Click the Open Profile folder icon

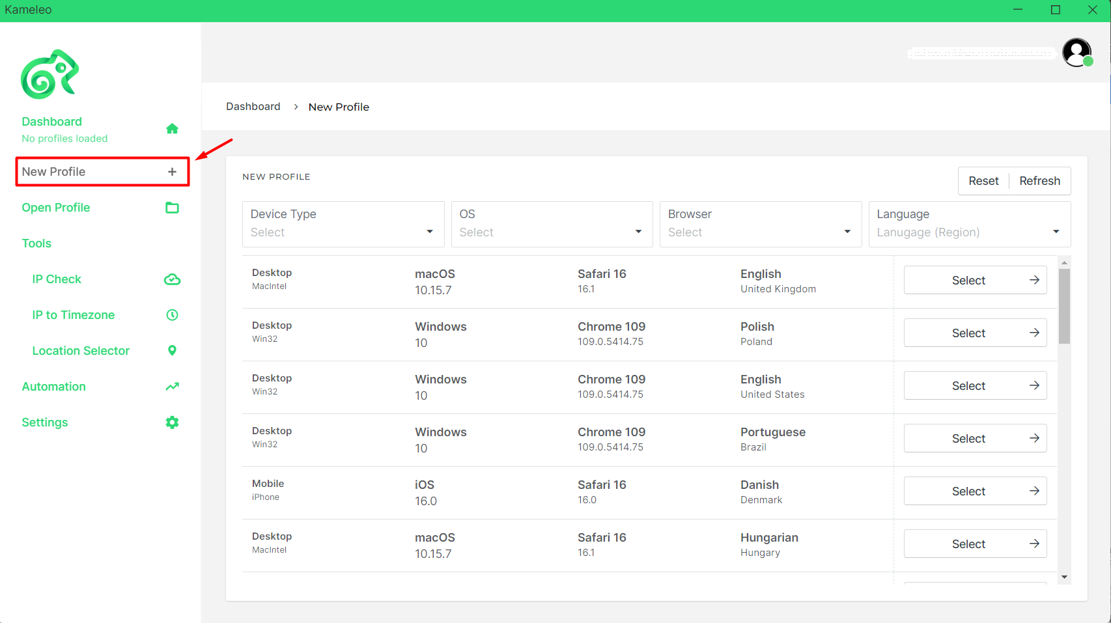[172, 208]
